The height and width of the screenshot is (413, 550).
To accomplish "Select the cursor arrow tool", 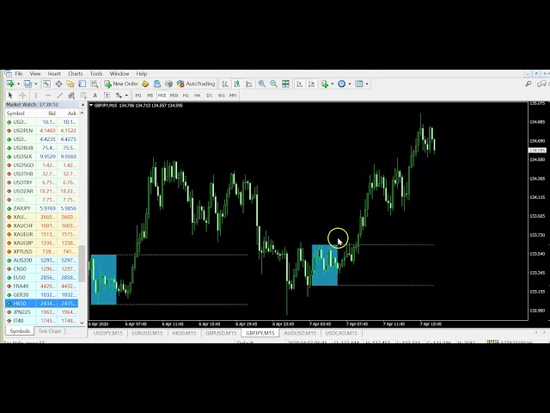I will tap(9, 96).
